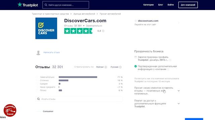
Task: Open Посмотреть как эта компания использовала Trustpilot link
Action: [157, 80]
